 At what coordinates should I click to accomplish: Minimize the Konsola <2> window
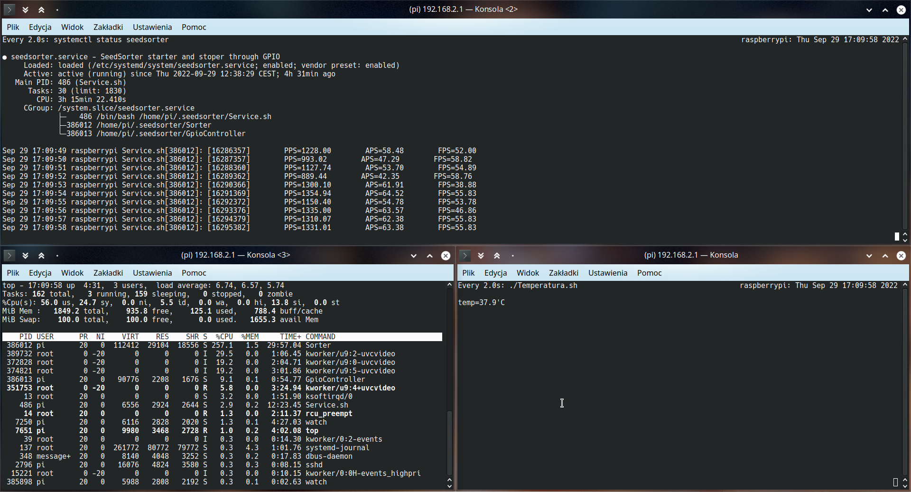point(869,9)
